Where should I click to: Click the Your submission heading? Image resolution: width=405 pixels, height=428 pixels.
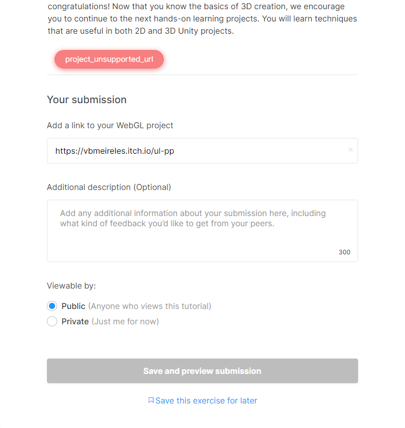pyautogui.click(x=87, y=100)
